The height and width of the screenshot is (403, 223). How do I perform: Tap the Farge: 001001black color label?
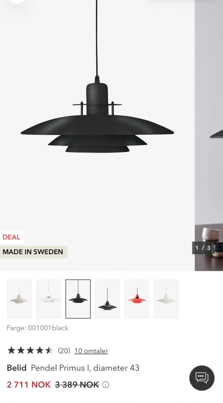[38, 328]
